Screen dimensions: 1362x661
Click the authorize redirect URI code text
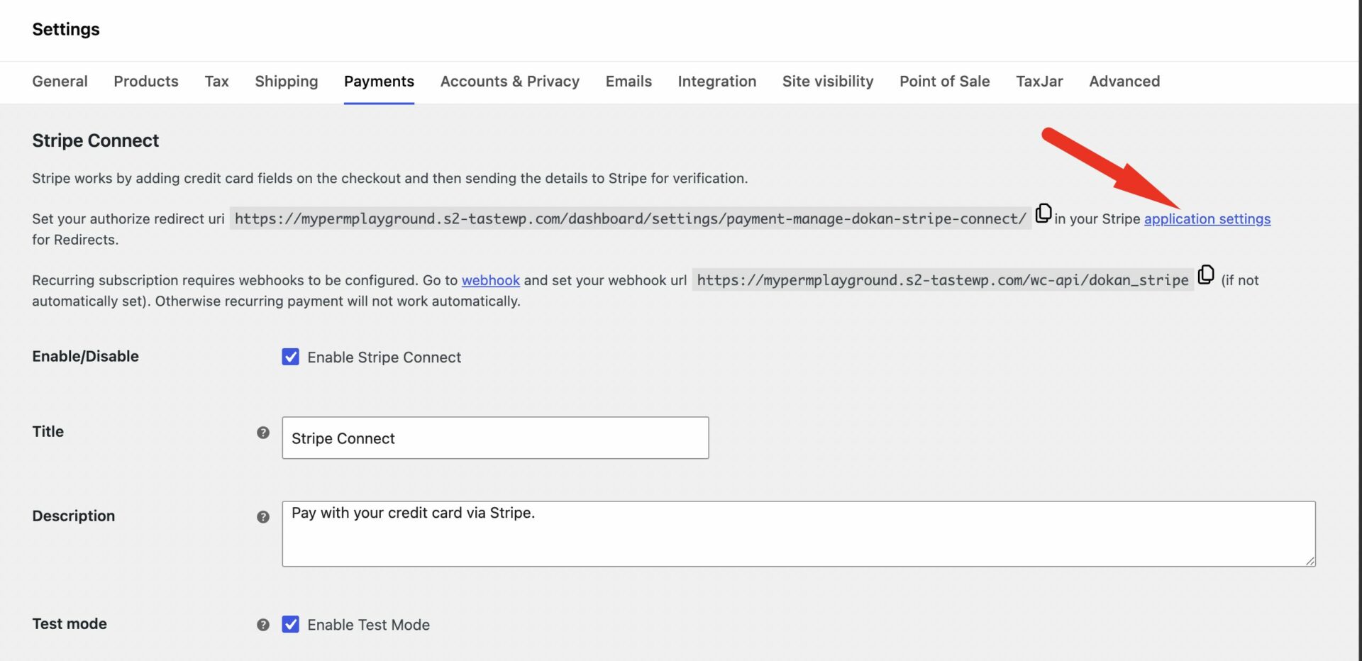pyautogui.click(x=630, y=219)
